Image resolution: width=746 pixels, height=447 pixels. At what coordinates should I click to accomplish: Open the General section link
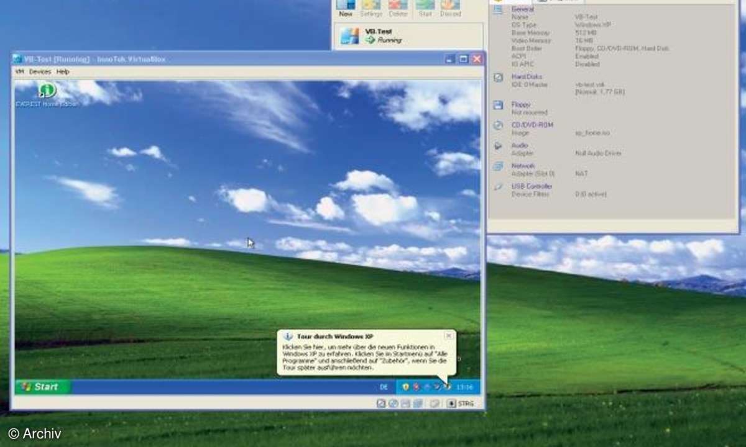522,10
